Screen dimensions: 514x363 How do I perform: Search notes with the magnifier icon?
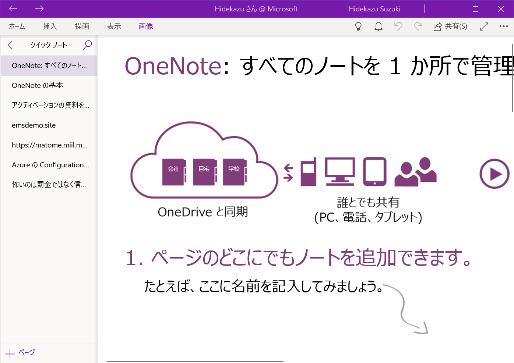pyautogui.click(x=87, y=45)
